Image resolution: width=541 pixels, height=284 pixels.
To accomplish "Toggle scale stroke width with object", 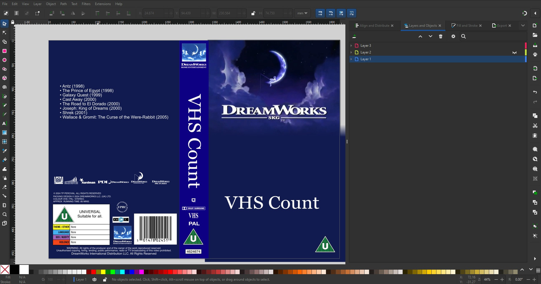I will [x=320, y=13].
